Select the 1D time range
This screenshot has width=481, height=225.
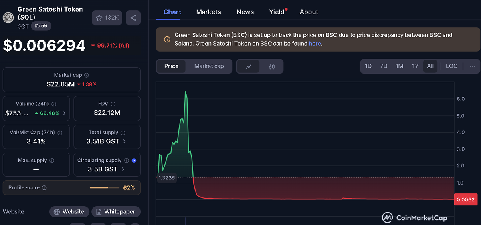pos(368,66)
